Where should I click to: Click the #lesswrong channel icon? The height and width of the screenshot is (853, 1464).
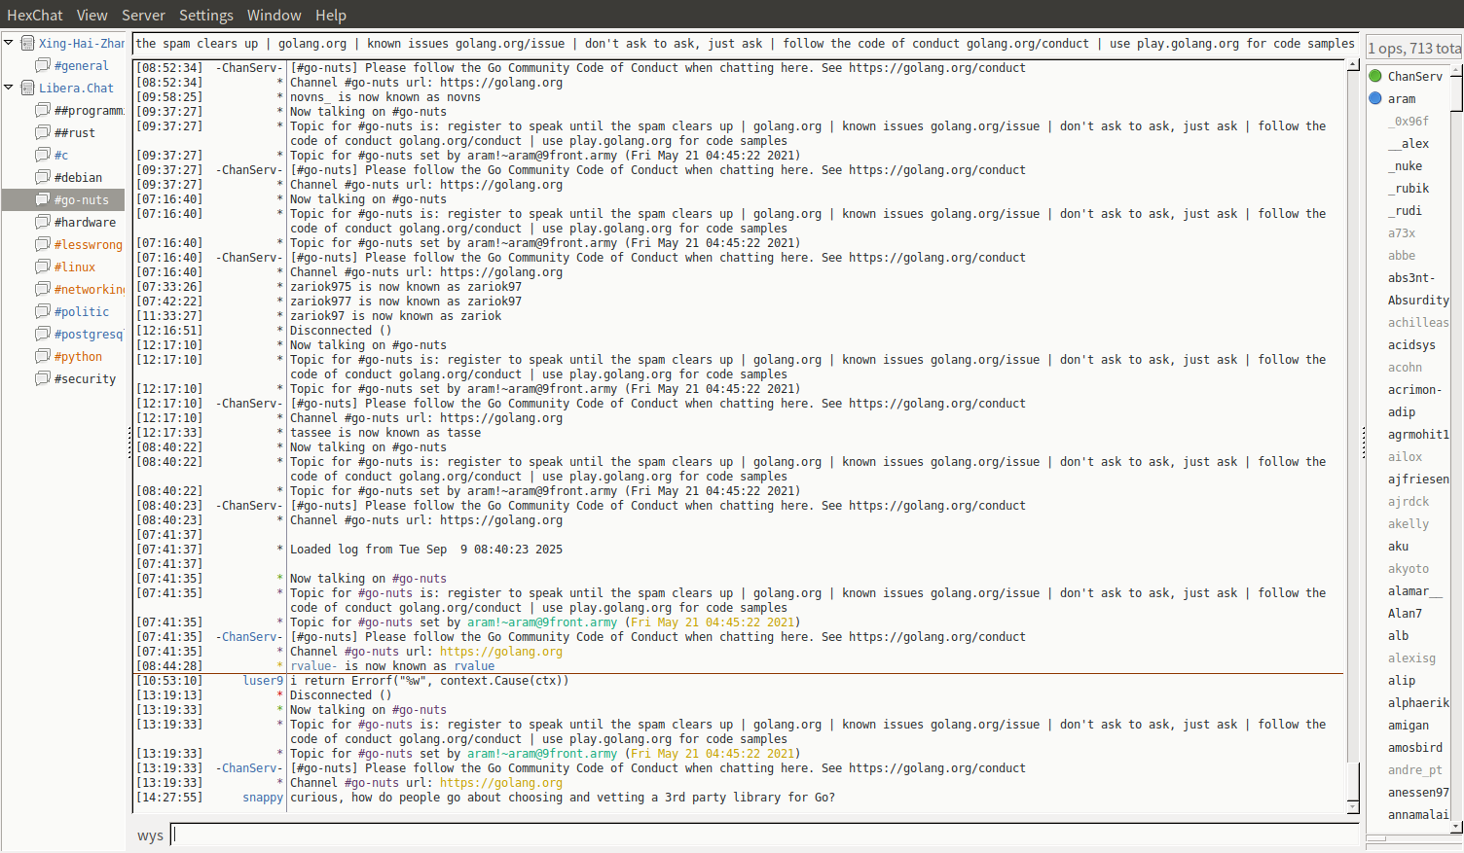(x=43, y=244)
